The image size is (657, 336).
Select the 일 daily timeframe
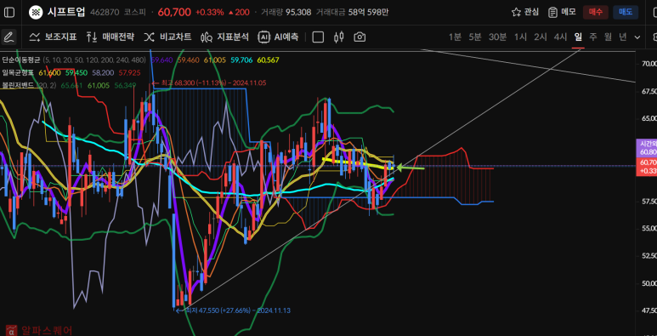578,37
